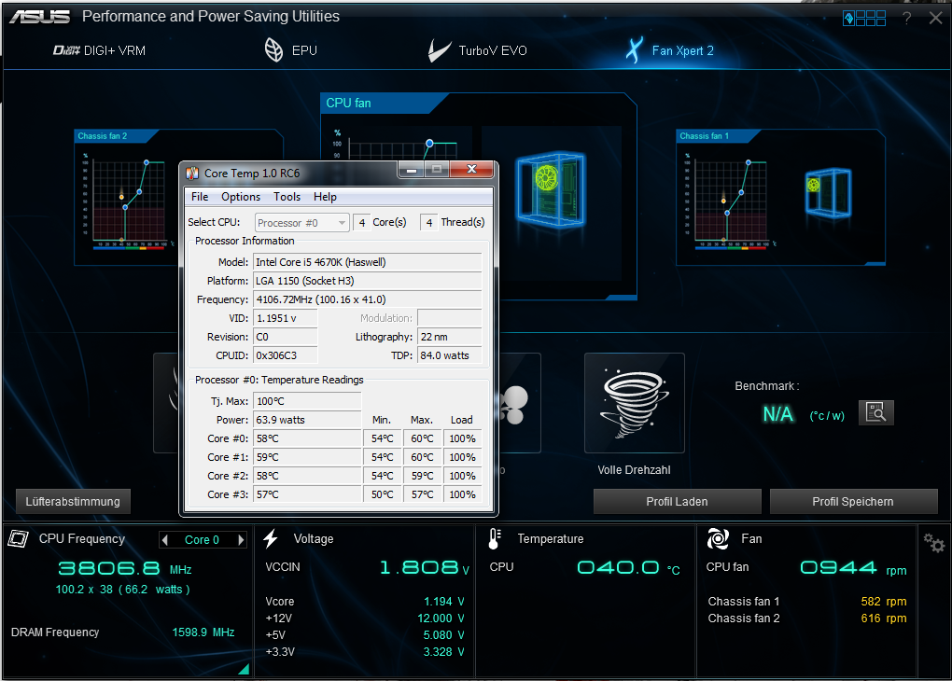Click the DIGI+ logo icon
Image resolution: width=952 pixels, height=681 pixels.
[66, 50]
